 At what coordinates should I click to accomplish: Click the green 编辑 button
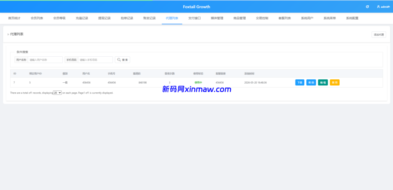pyautogui.click(x=323, y=82)
